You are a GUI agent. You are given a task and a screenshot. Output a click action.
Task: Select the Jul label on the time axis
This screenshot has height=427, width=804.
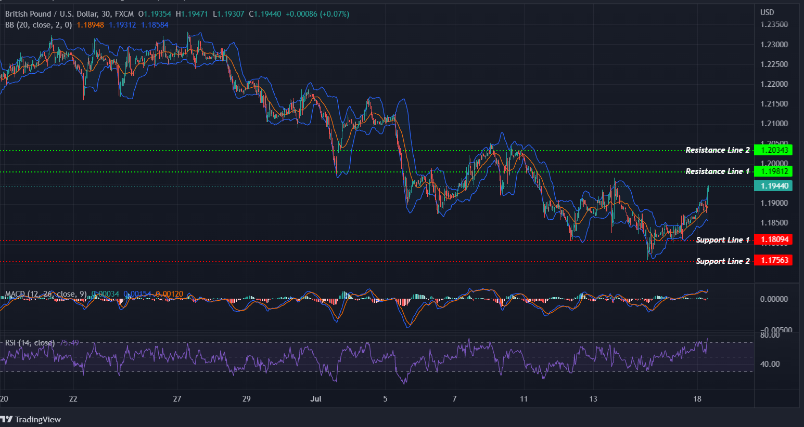coord(316,399)
